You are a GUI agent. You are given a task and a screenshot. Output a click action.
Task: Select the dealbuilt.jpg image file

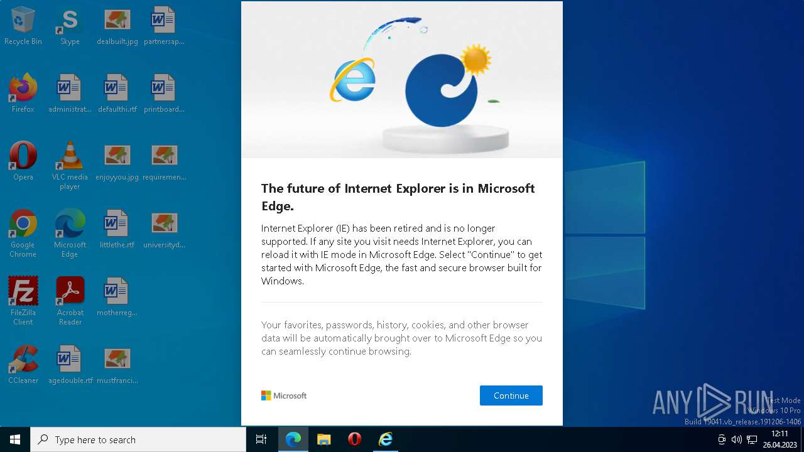pyautogui.click(x=117, y=26)
